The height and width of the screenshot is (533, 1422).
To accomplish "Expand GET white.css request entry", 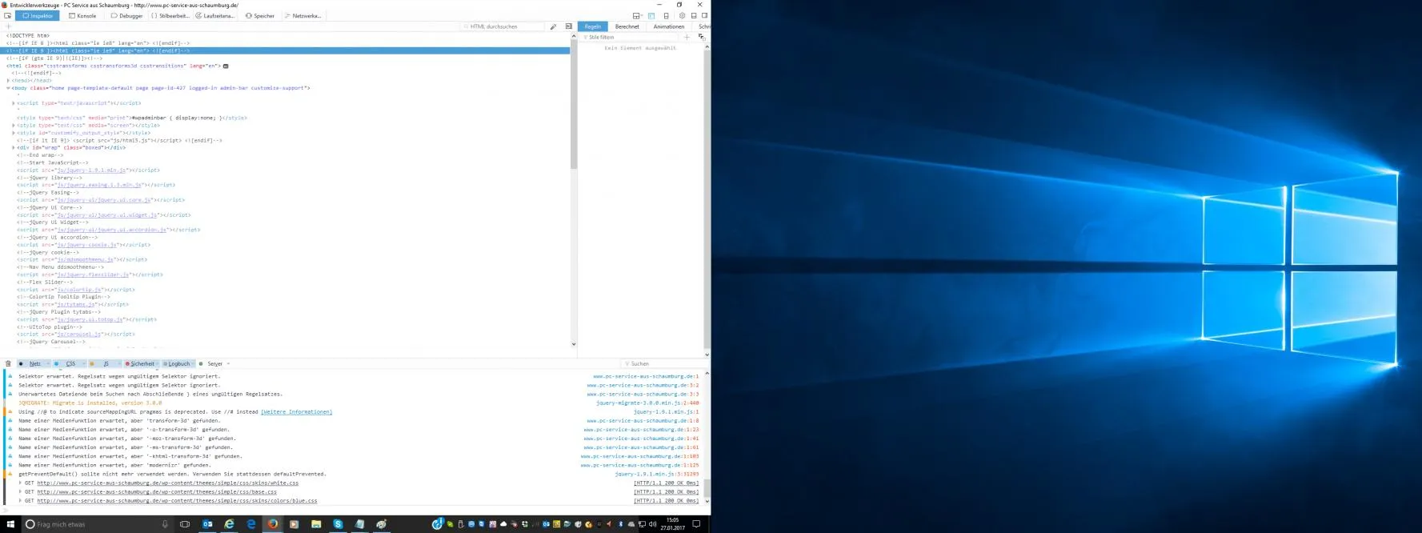I will (x=21, y=483).
